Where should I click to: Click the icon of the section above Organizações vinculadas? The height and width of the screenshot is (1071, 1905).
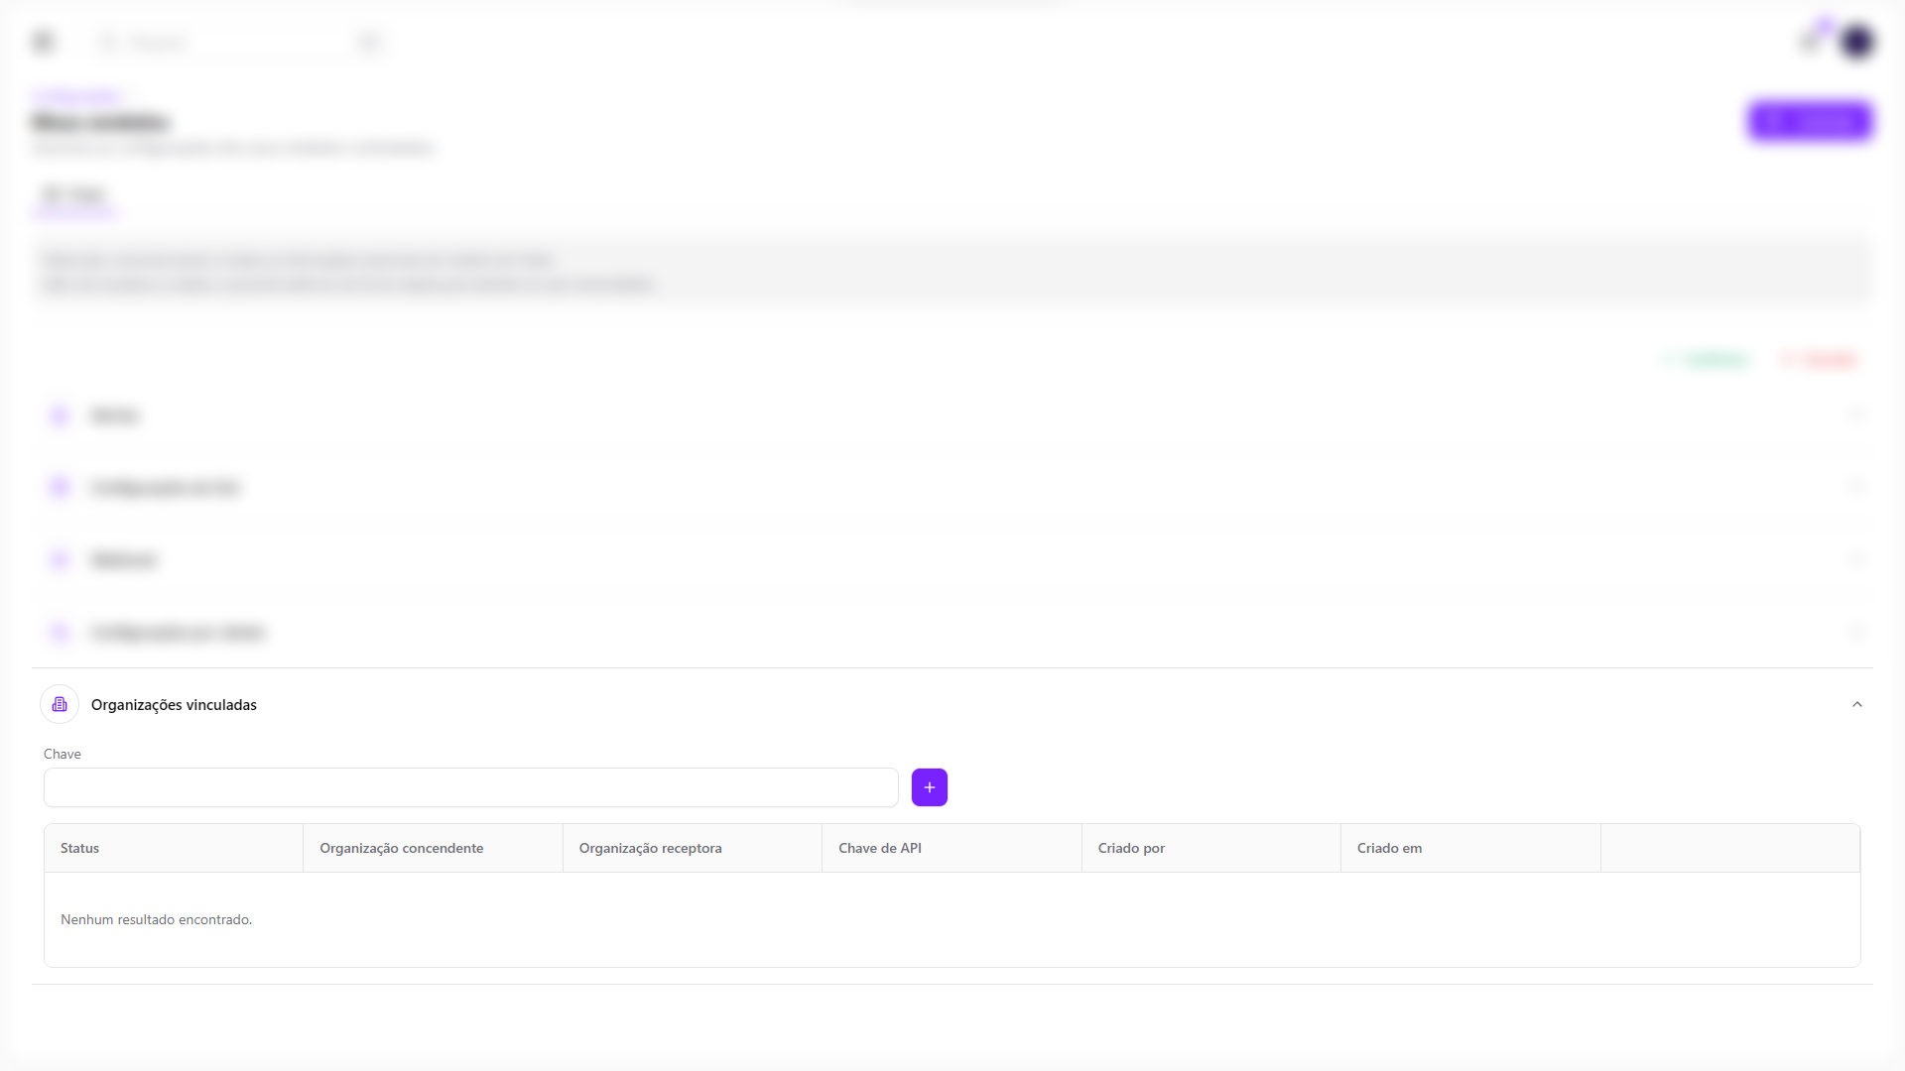click(60, 633)
